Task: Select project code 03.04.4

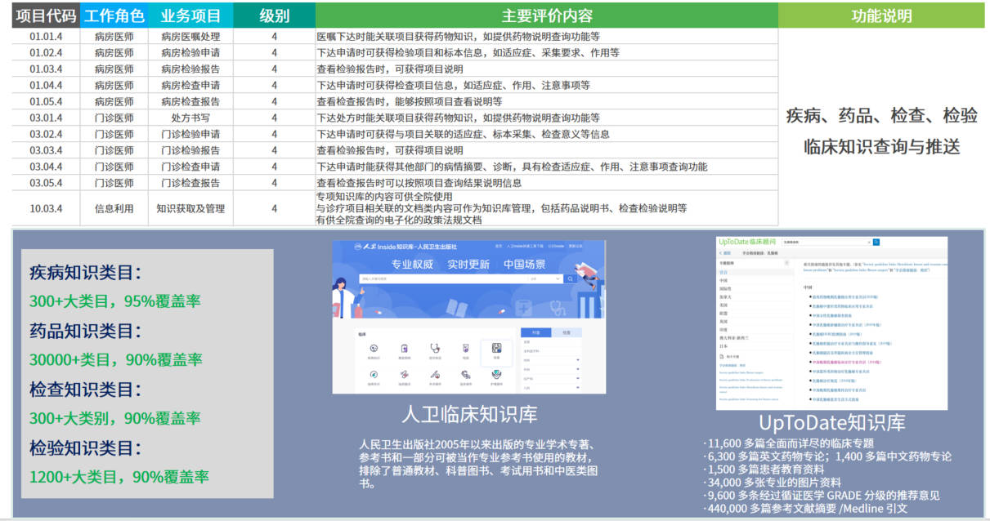Action: [46, 167]
